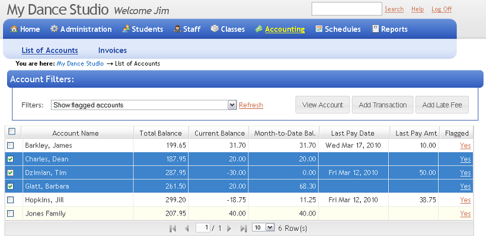
Task: Sort by Total Balance column header
Action: [161, 133]
